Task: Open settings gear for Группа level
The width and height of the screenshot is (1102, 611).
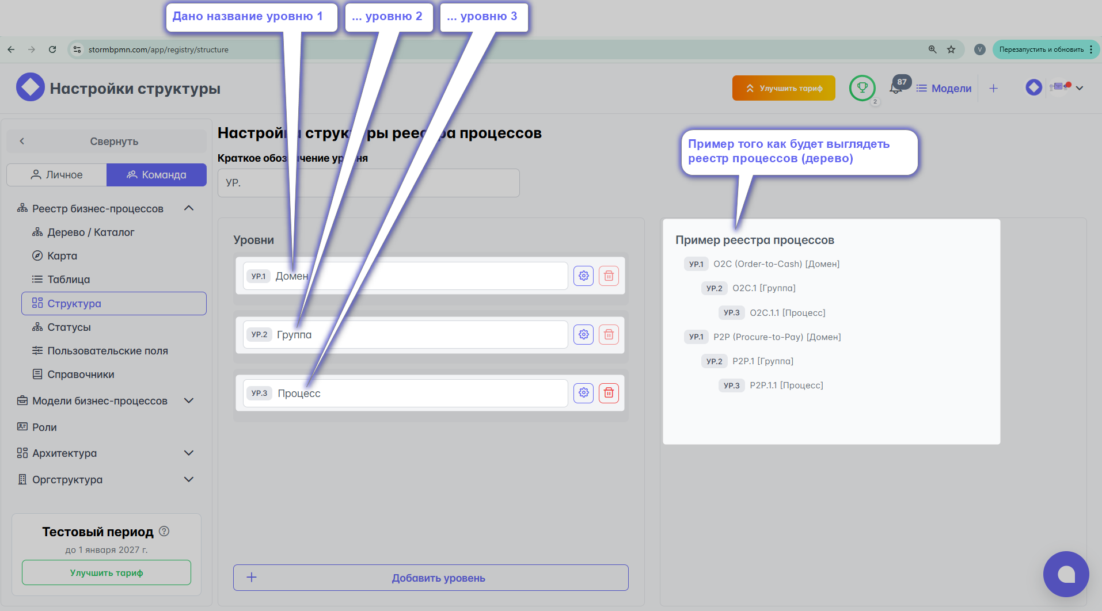Action: [583, 335]
